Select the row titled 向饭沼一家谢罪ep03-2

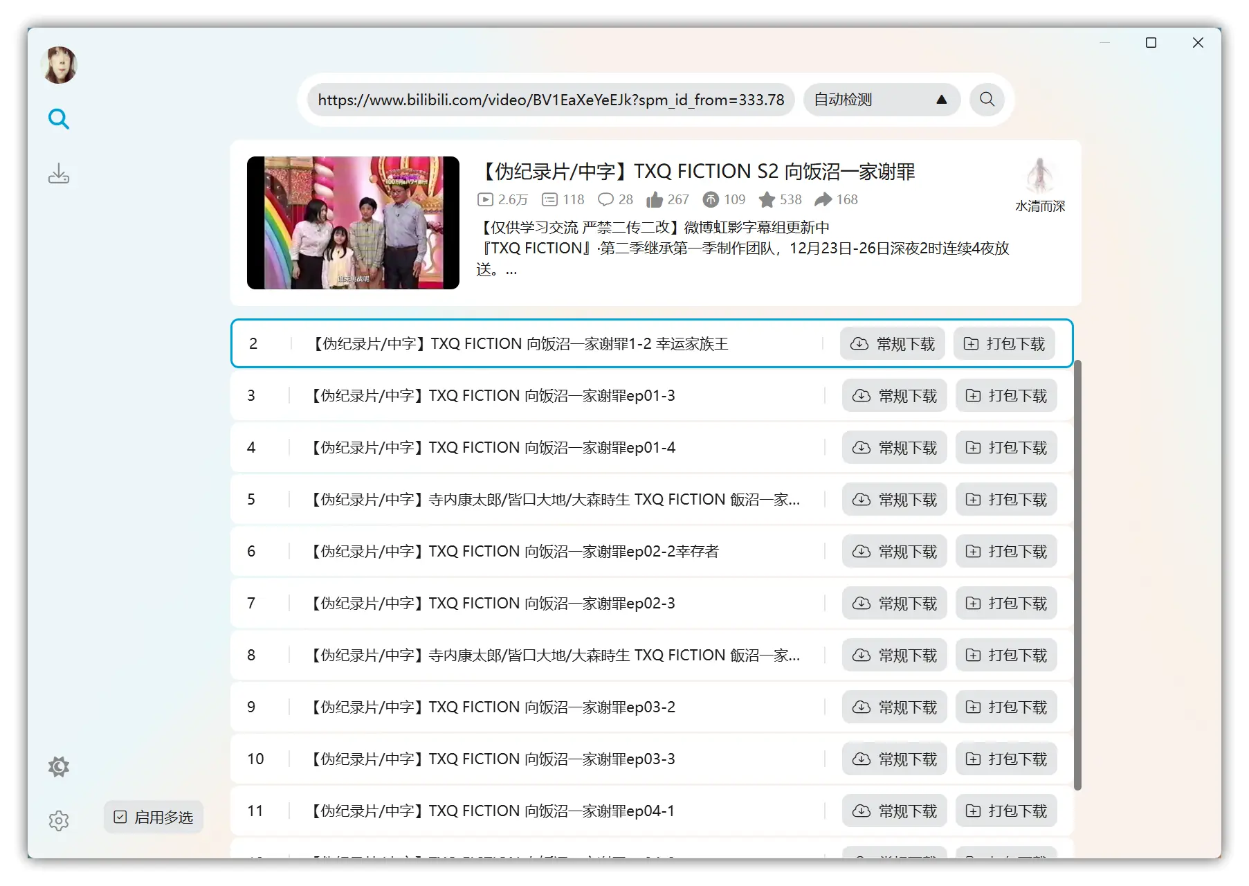point(652,707)
